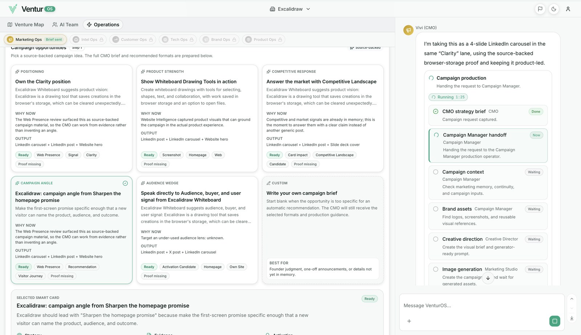Click the scroll-down arrow circle in chat
The height and width of the screenshot is (335, 581).
(x=488, y=278)
